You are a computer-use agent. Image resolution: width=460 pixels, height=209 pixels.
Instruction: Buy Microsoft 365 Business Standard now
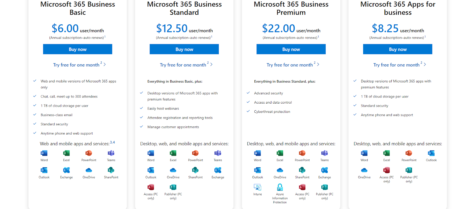(x=184, y=49)
